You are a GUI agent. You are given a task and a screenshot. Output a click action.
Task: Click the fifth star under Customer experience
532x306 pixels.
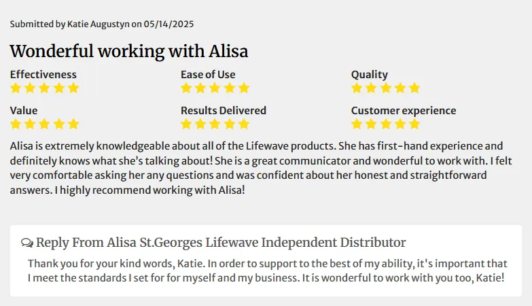point(414,124)
